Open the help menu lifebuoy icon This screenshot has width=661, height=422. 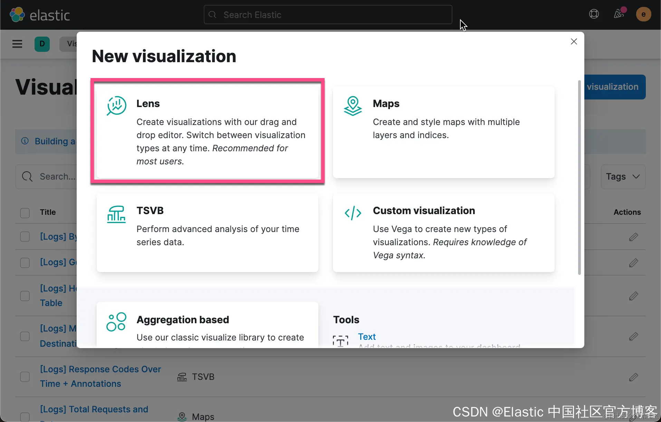pyautogui.click(x=594, y=14)
